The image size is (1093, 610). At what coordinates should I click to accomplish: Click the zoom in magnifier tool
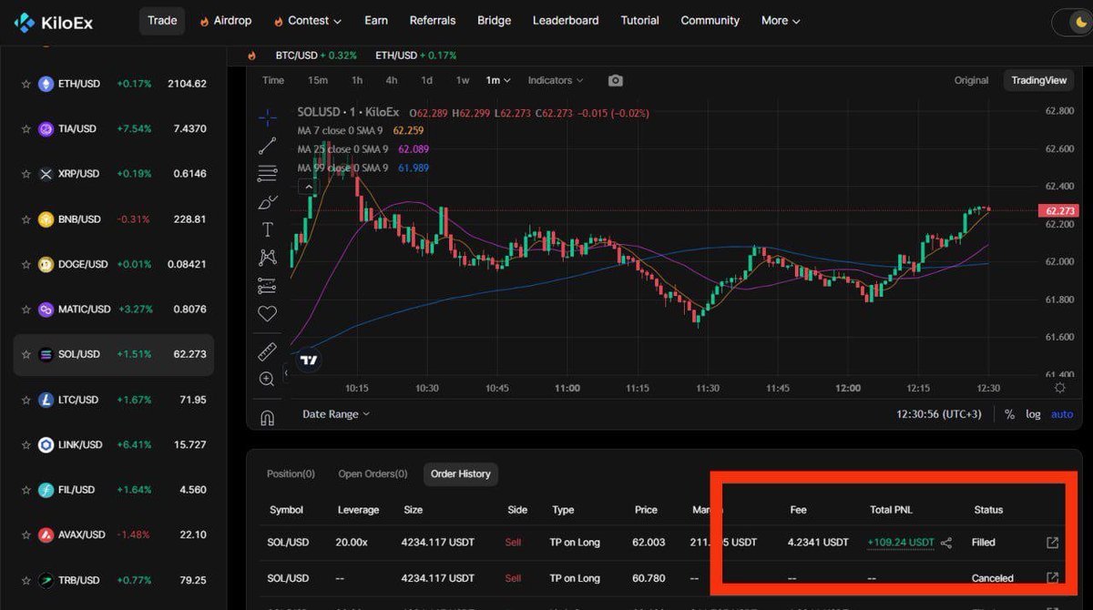267,379
